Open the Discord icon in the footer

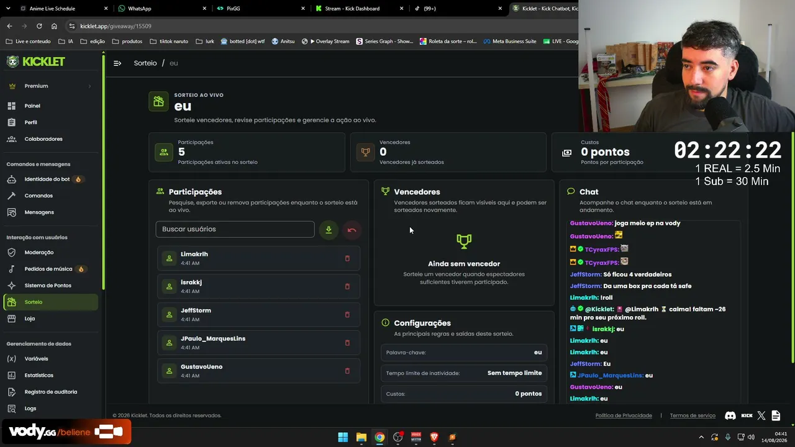pyautogui.click(x=730, y=416)
